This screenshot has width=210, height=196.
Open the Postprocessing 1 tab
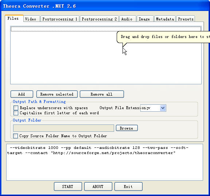(x=60, y=19)
